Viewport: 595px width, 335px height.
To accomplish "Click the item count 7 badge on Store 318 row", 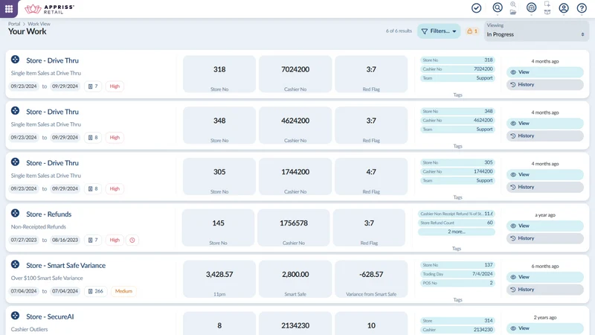I will (x=93, y=86).
